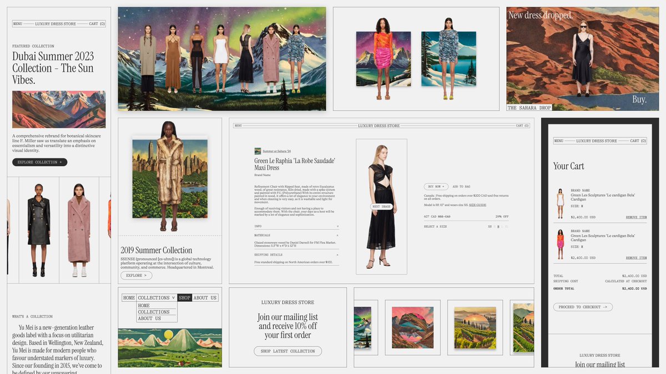This screenshot has width=666, height=374.
Task: Open CART (0) on the maxi dress product page
Action: [522, 126]
